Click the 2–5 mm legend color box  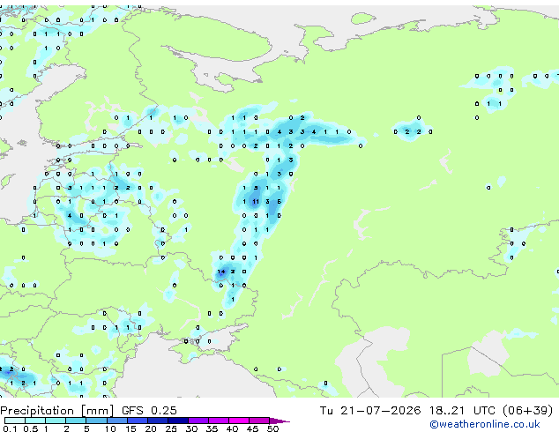coord(77,421)
